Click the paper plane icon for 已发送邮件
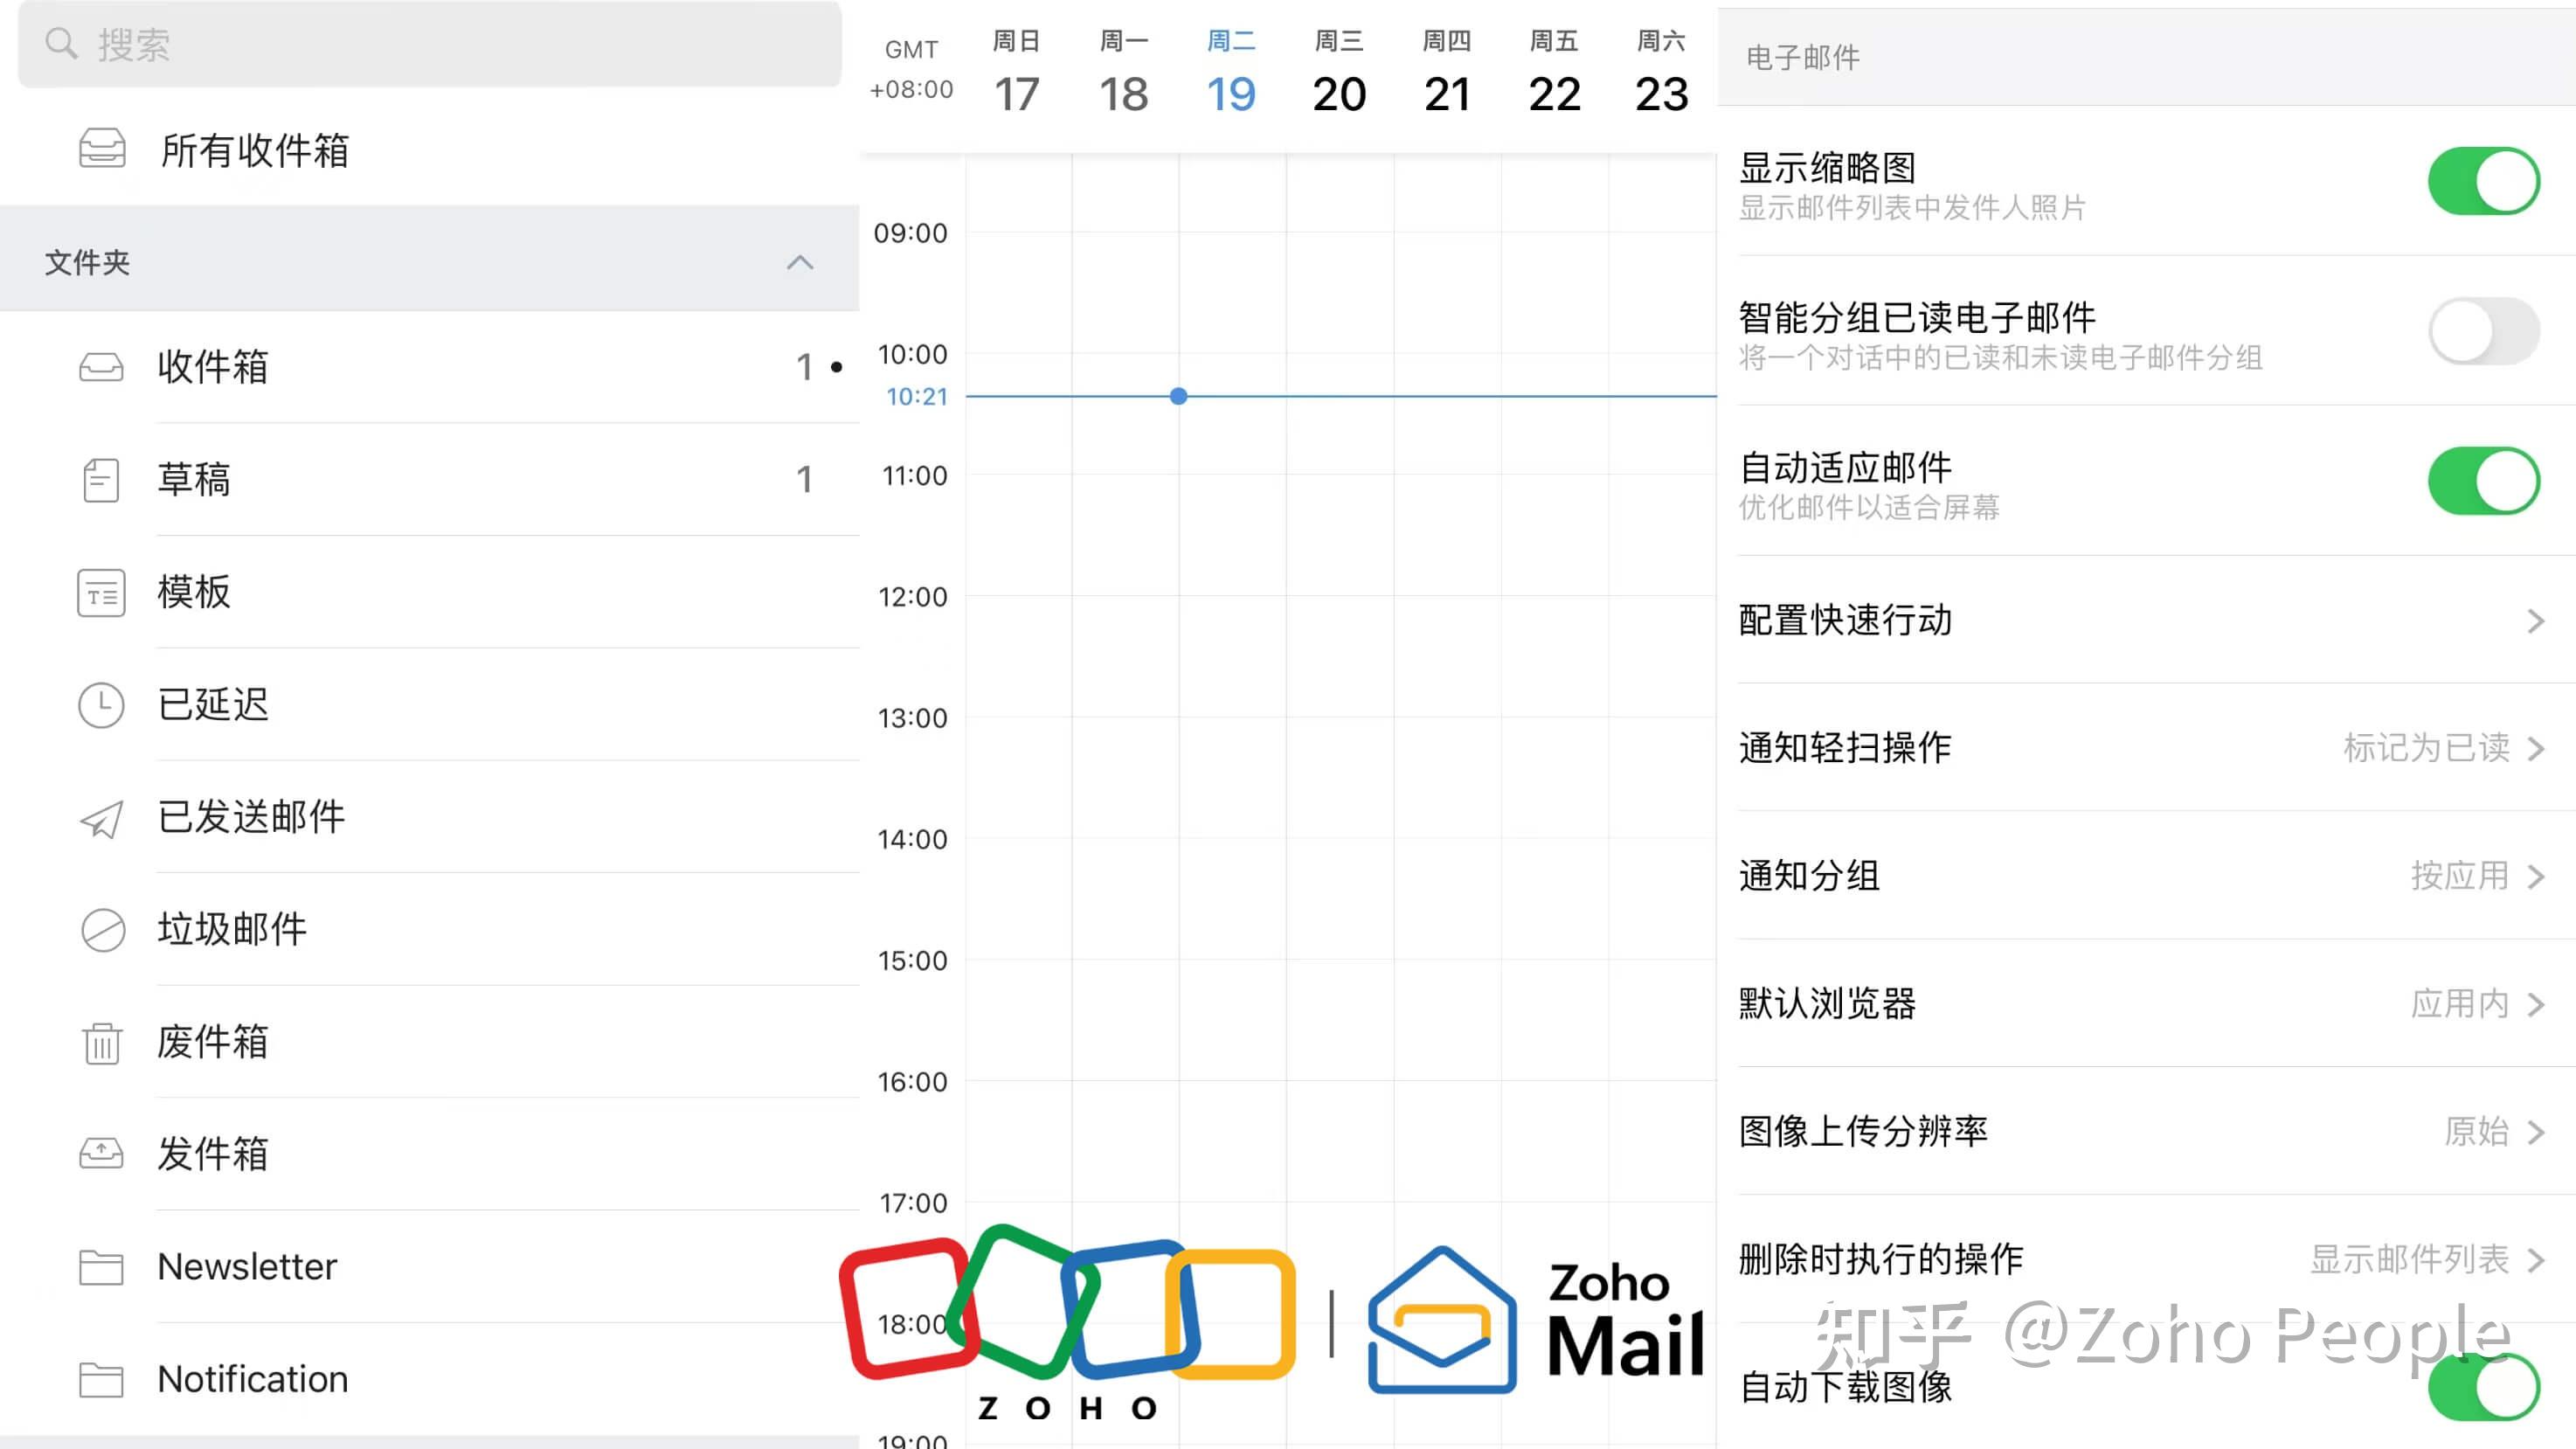The image size is (2576, 1449). click(x=101, y=818)
